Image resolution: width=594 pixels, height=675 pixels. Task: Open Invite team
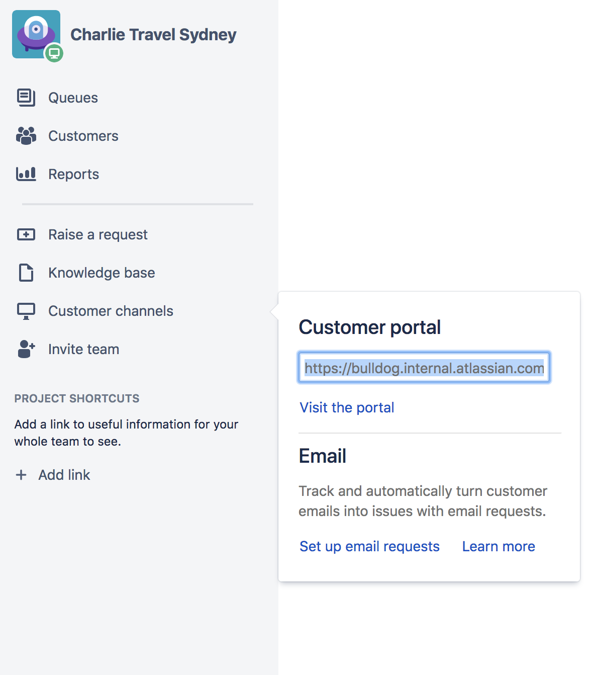(x=83, y=349)
